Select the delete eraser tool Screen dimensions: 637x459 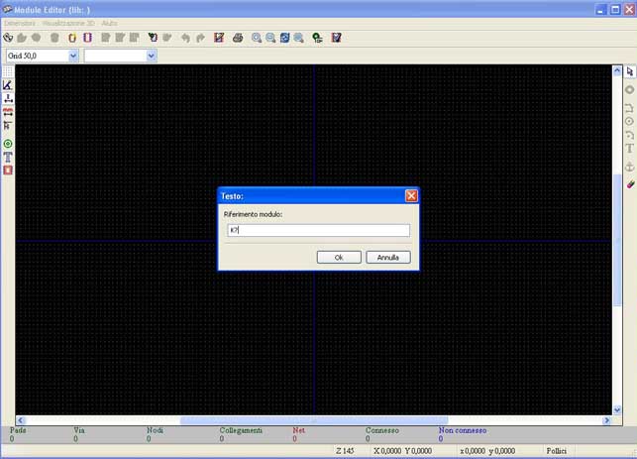point(630,184)
